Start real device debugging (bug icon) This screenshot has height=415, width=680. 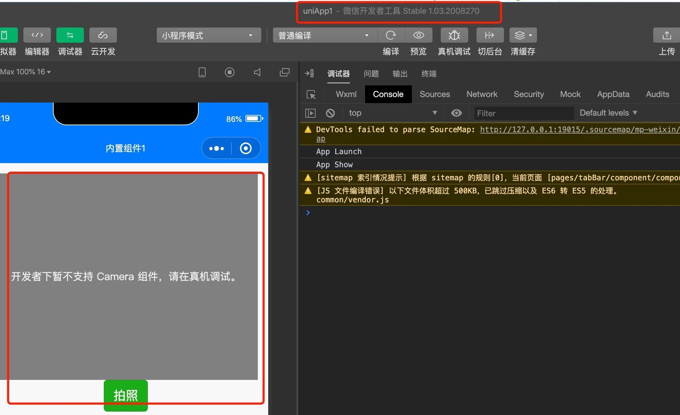(x=454, y=35)
